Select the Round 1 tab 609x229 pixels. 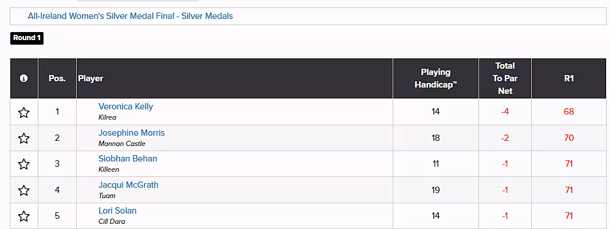click(27, 38)
